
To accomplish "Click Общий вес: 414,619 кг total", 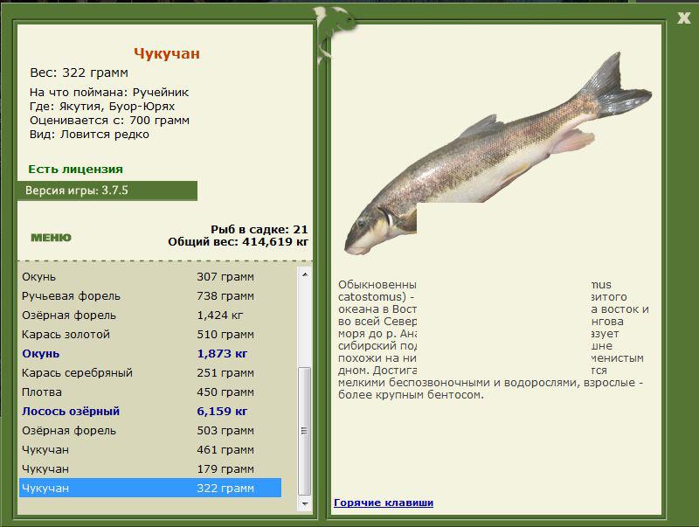I will pos(238,242).
